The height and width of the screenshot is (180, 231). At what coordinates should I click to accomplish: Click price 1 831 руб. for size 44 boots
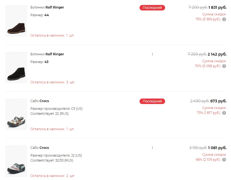coord(217,7)
